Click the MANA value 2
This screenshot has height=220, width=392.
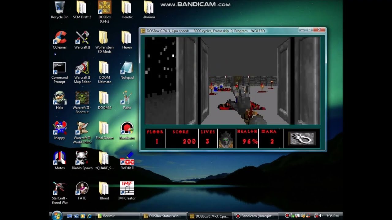point(272,141)
